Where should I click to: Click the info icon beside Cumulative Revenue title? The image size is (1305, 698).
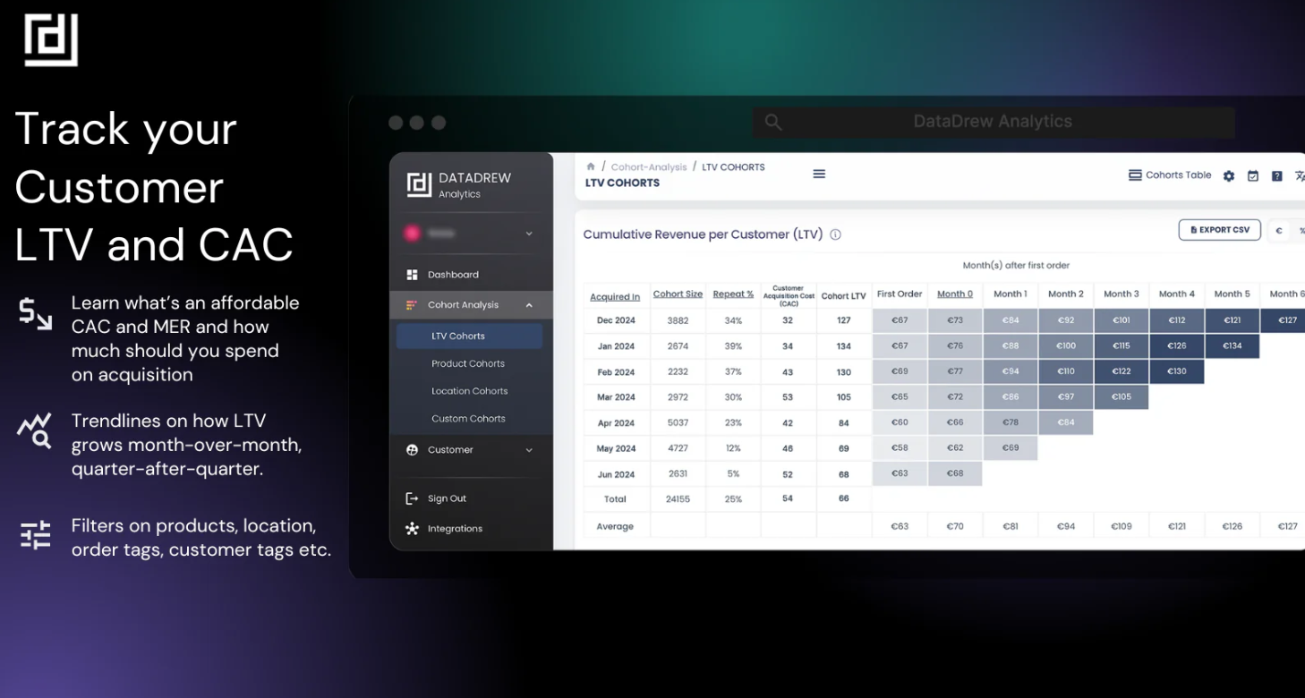(x=835, y=235)
